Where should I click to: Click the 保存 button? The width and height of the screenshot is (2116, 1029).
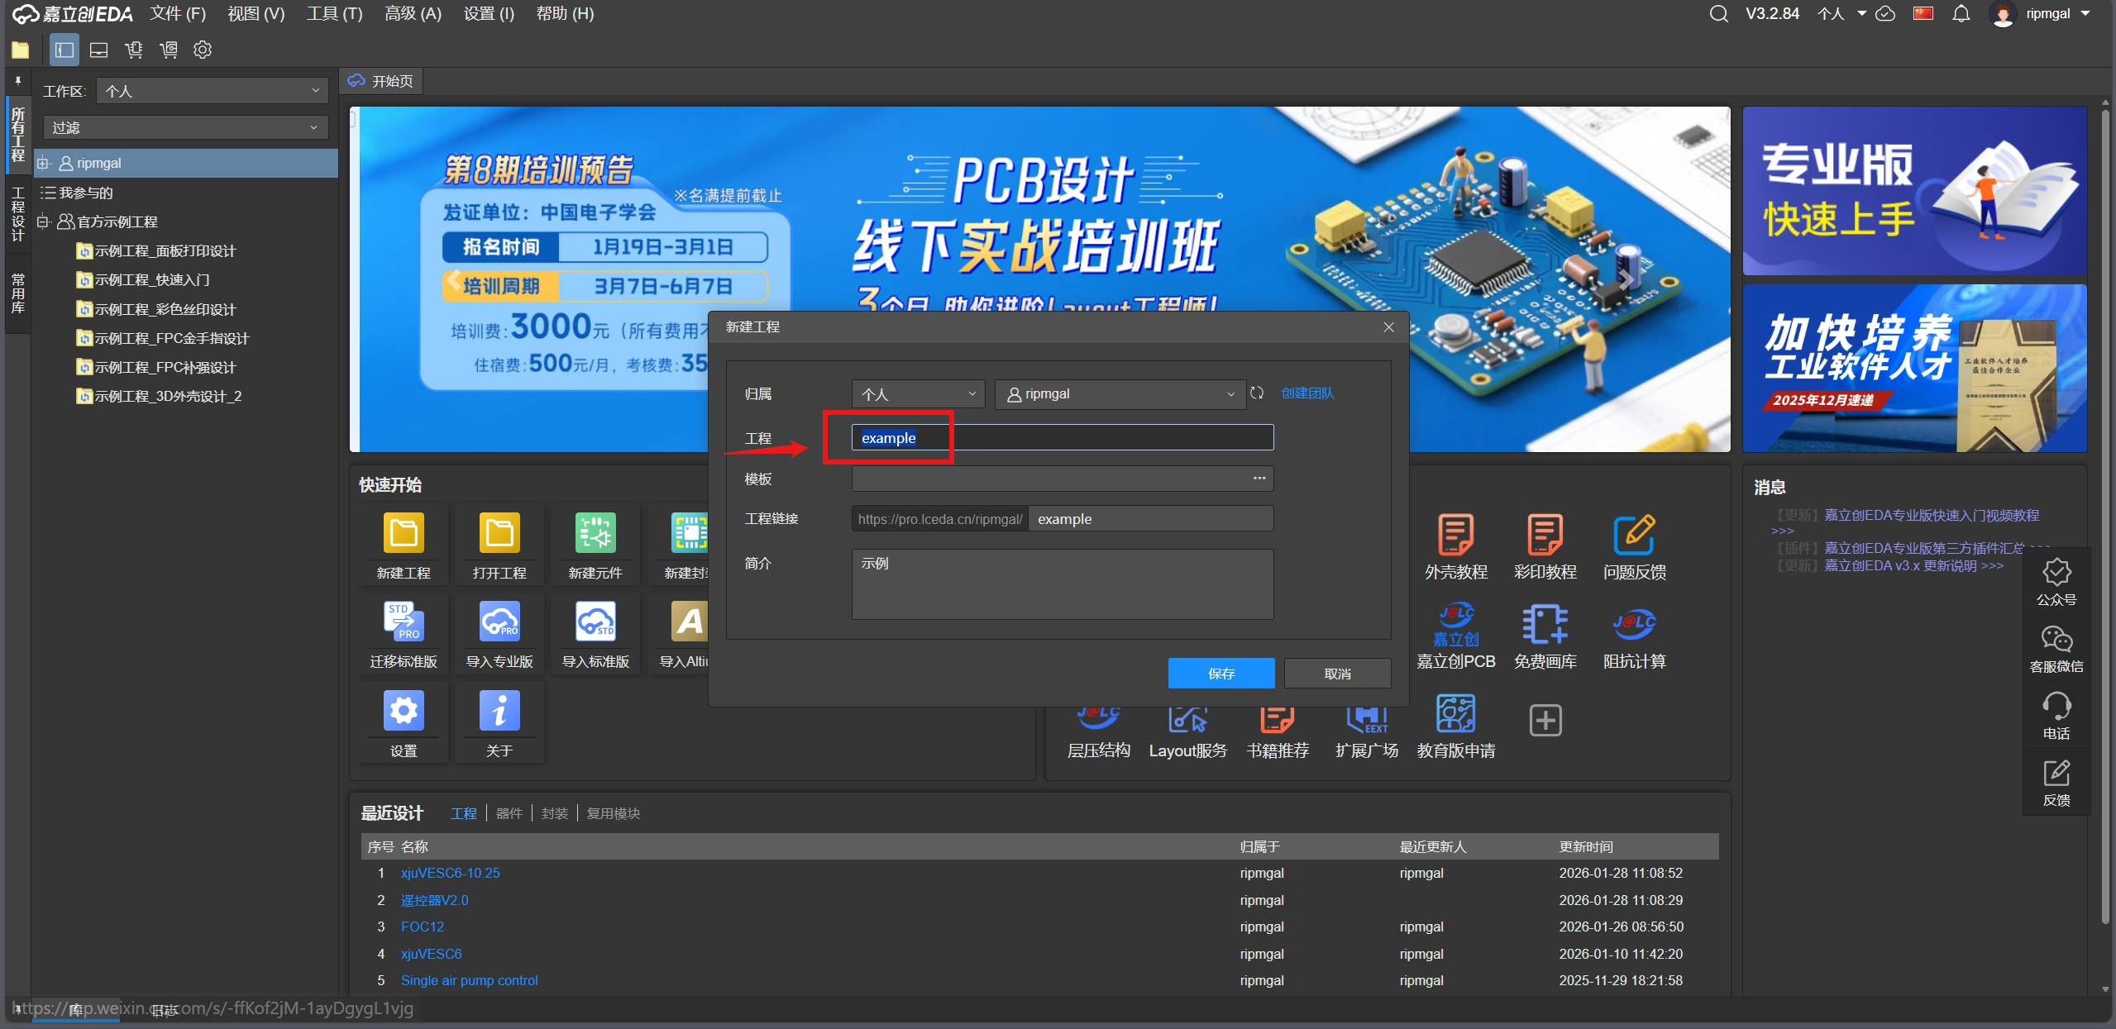[x=1220, y=674]
